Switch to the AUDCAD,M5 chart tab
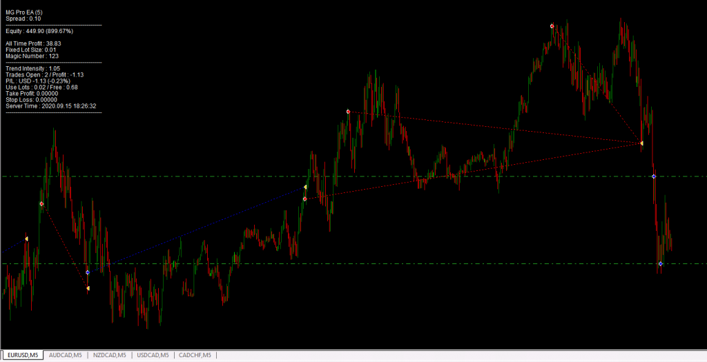 (x=66, y=355)
